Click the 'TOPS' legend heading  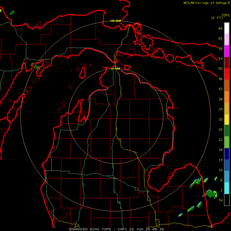point(226,15)
